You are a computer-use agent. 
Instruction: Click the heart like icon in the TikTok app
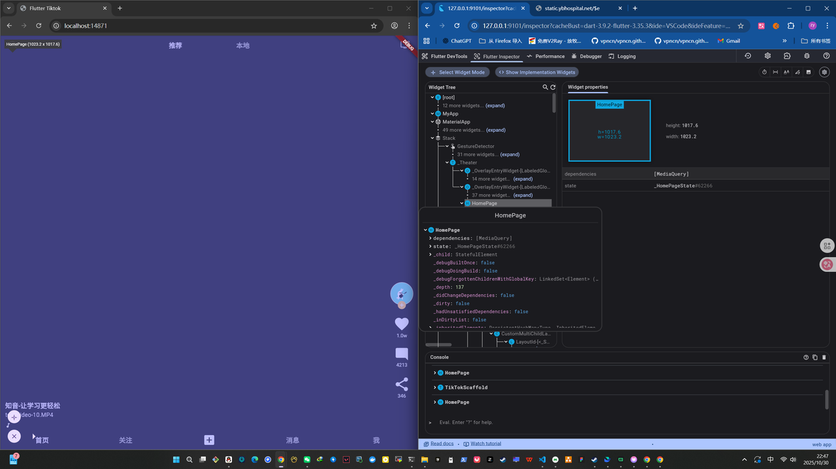coord(402,324)
